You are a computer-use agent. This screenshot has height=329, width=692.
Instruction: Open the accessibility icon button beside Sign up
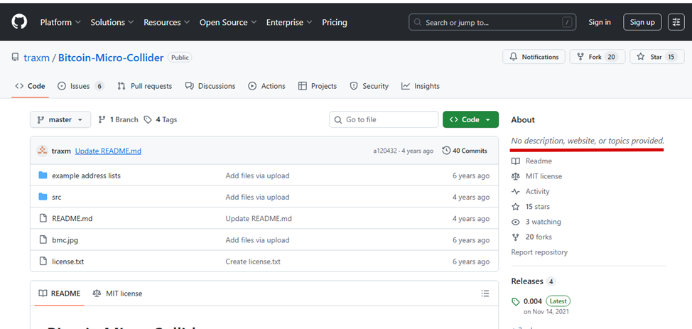point(676,22)
